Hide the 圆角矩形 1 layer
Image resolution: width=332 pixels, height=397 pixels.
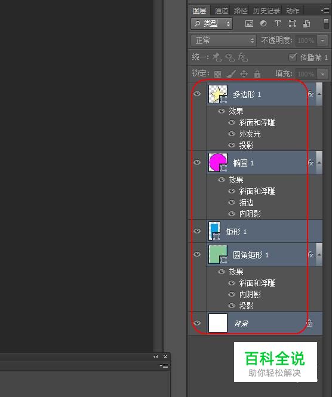[197, 254]
